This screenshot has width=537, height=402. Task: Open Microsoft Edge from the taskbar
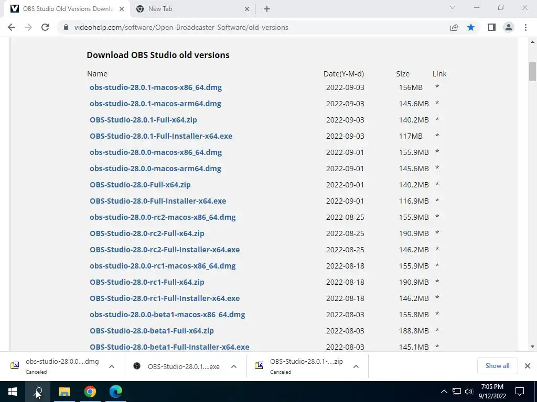(116, 392)
